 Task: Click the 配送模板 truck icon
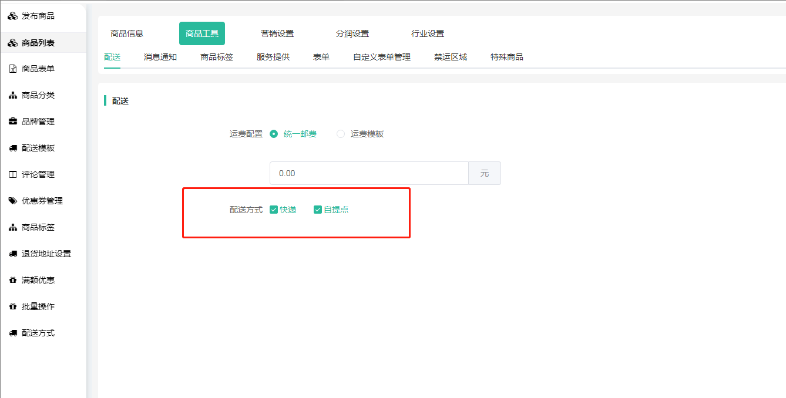(12, 149)
